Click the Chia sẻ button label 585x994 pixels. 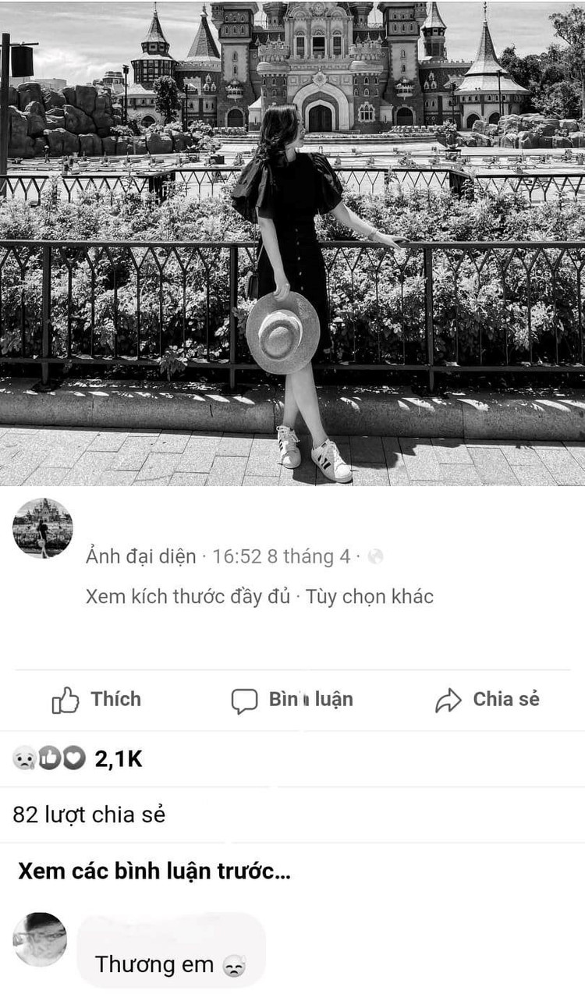point(506,699)
